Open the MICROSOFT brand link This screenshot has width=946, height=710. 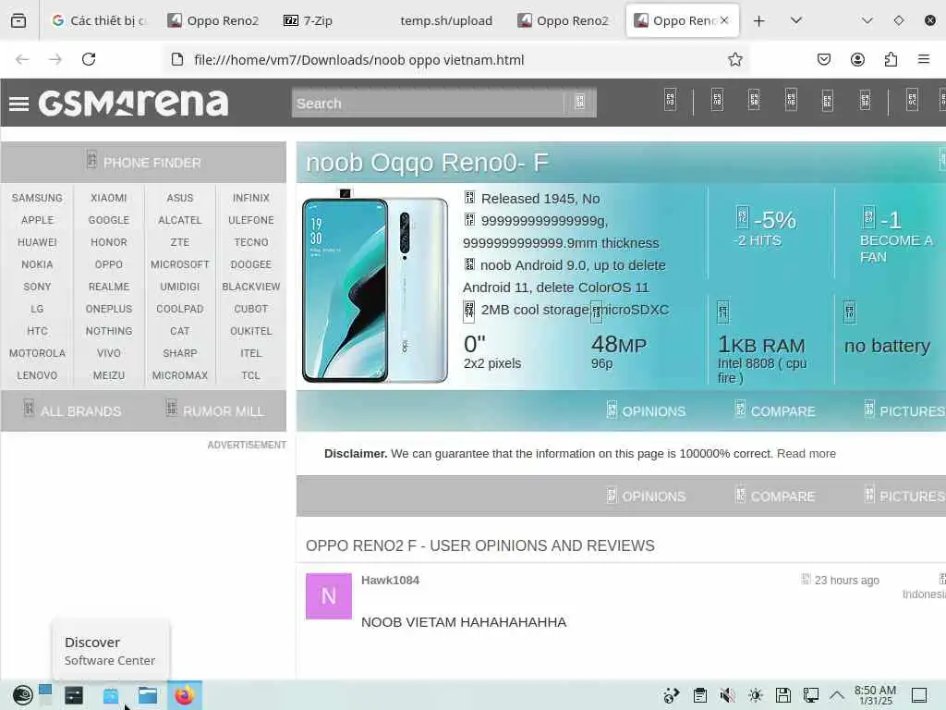point(180,264)
